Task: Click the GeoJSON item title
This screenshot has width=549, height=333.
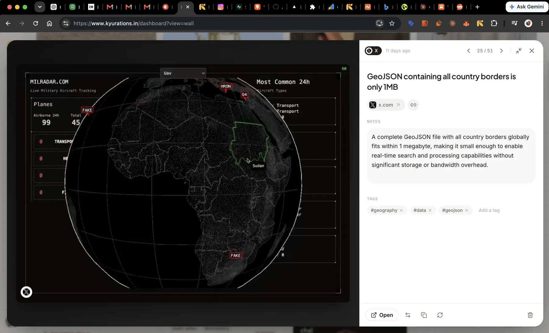Action: click(x=441, y=82)
